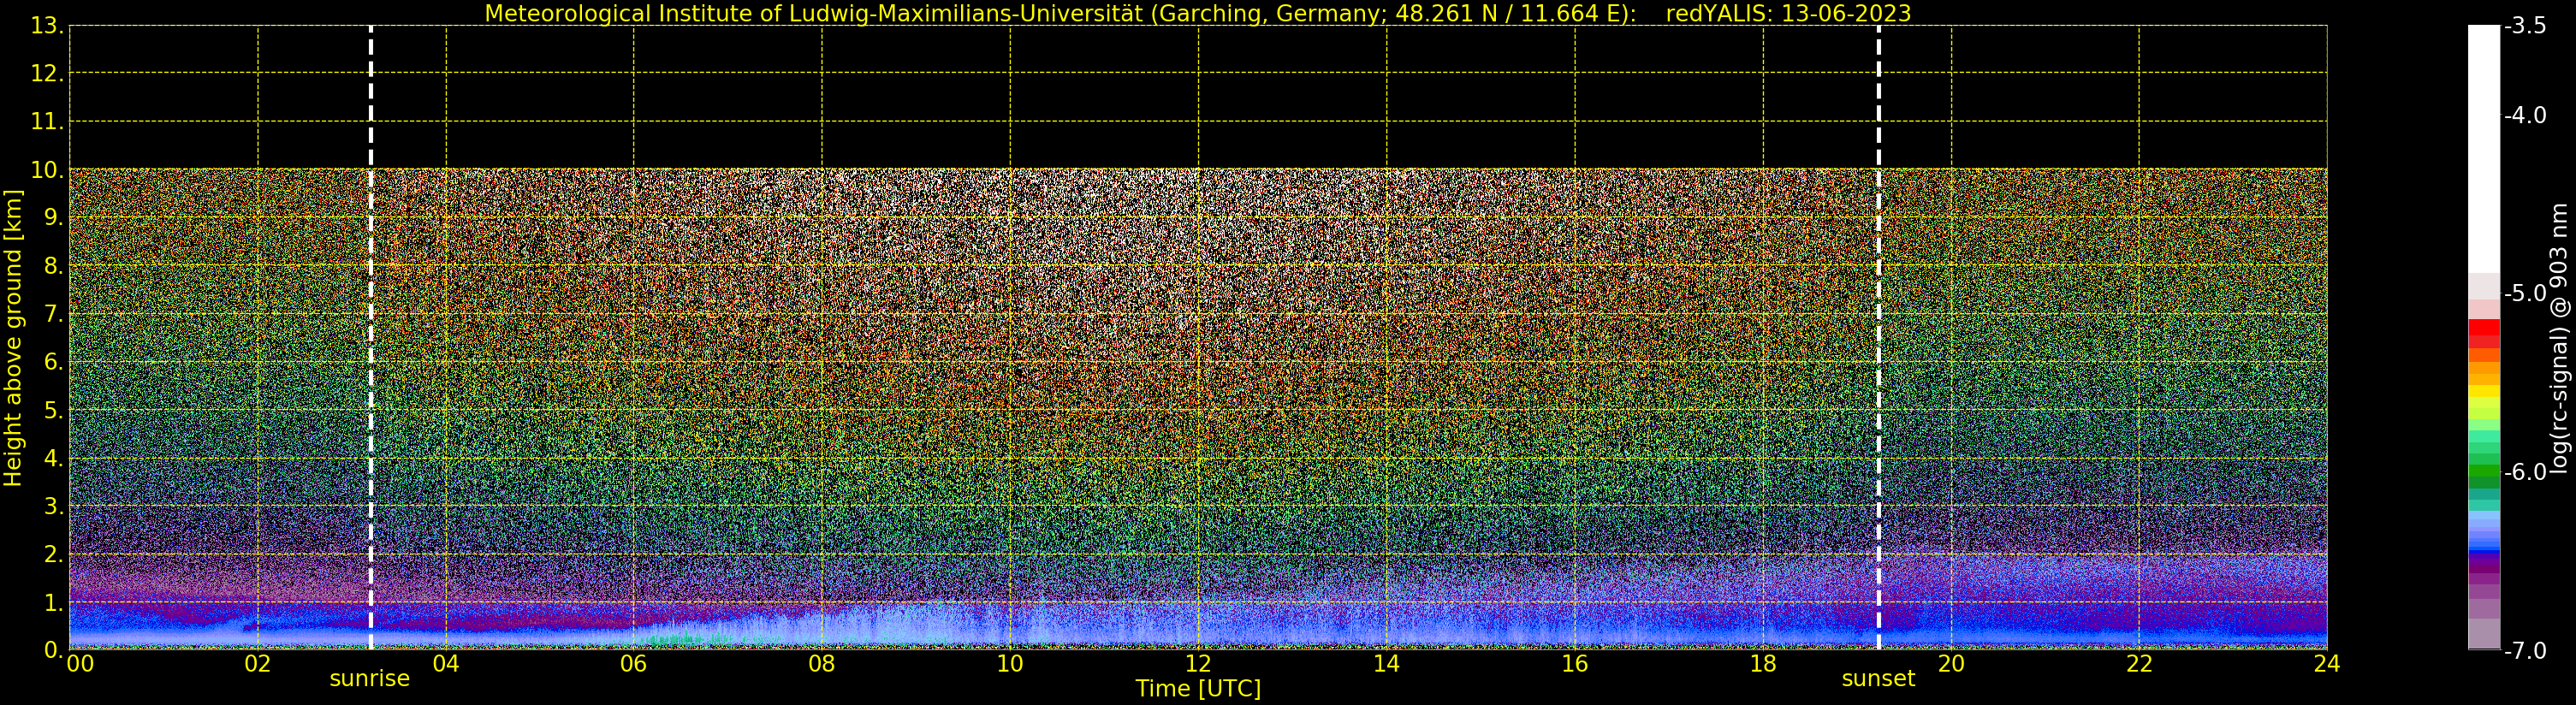2576x705 pixels.
Task: Click the white top section of the colorbar
Action: tap(2484, 150)
